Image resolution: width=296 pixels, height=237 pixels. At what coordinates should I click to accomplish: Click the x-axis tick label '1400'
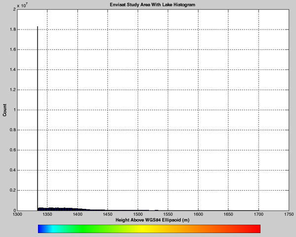coord(77,214)
